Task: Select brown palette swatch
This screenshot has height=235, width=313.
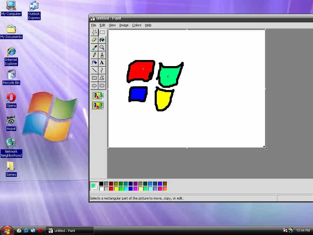Action: tap(165, 184)
